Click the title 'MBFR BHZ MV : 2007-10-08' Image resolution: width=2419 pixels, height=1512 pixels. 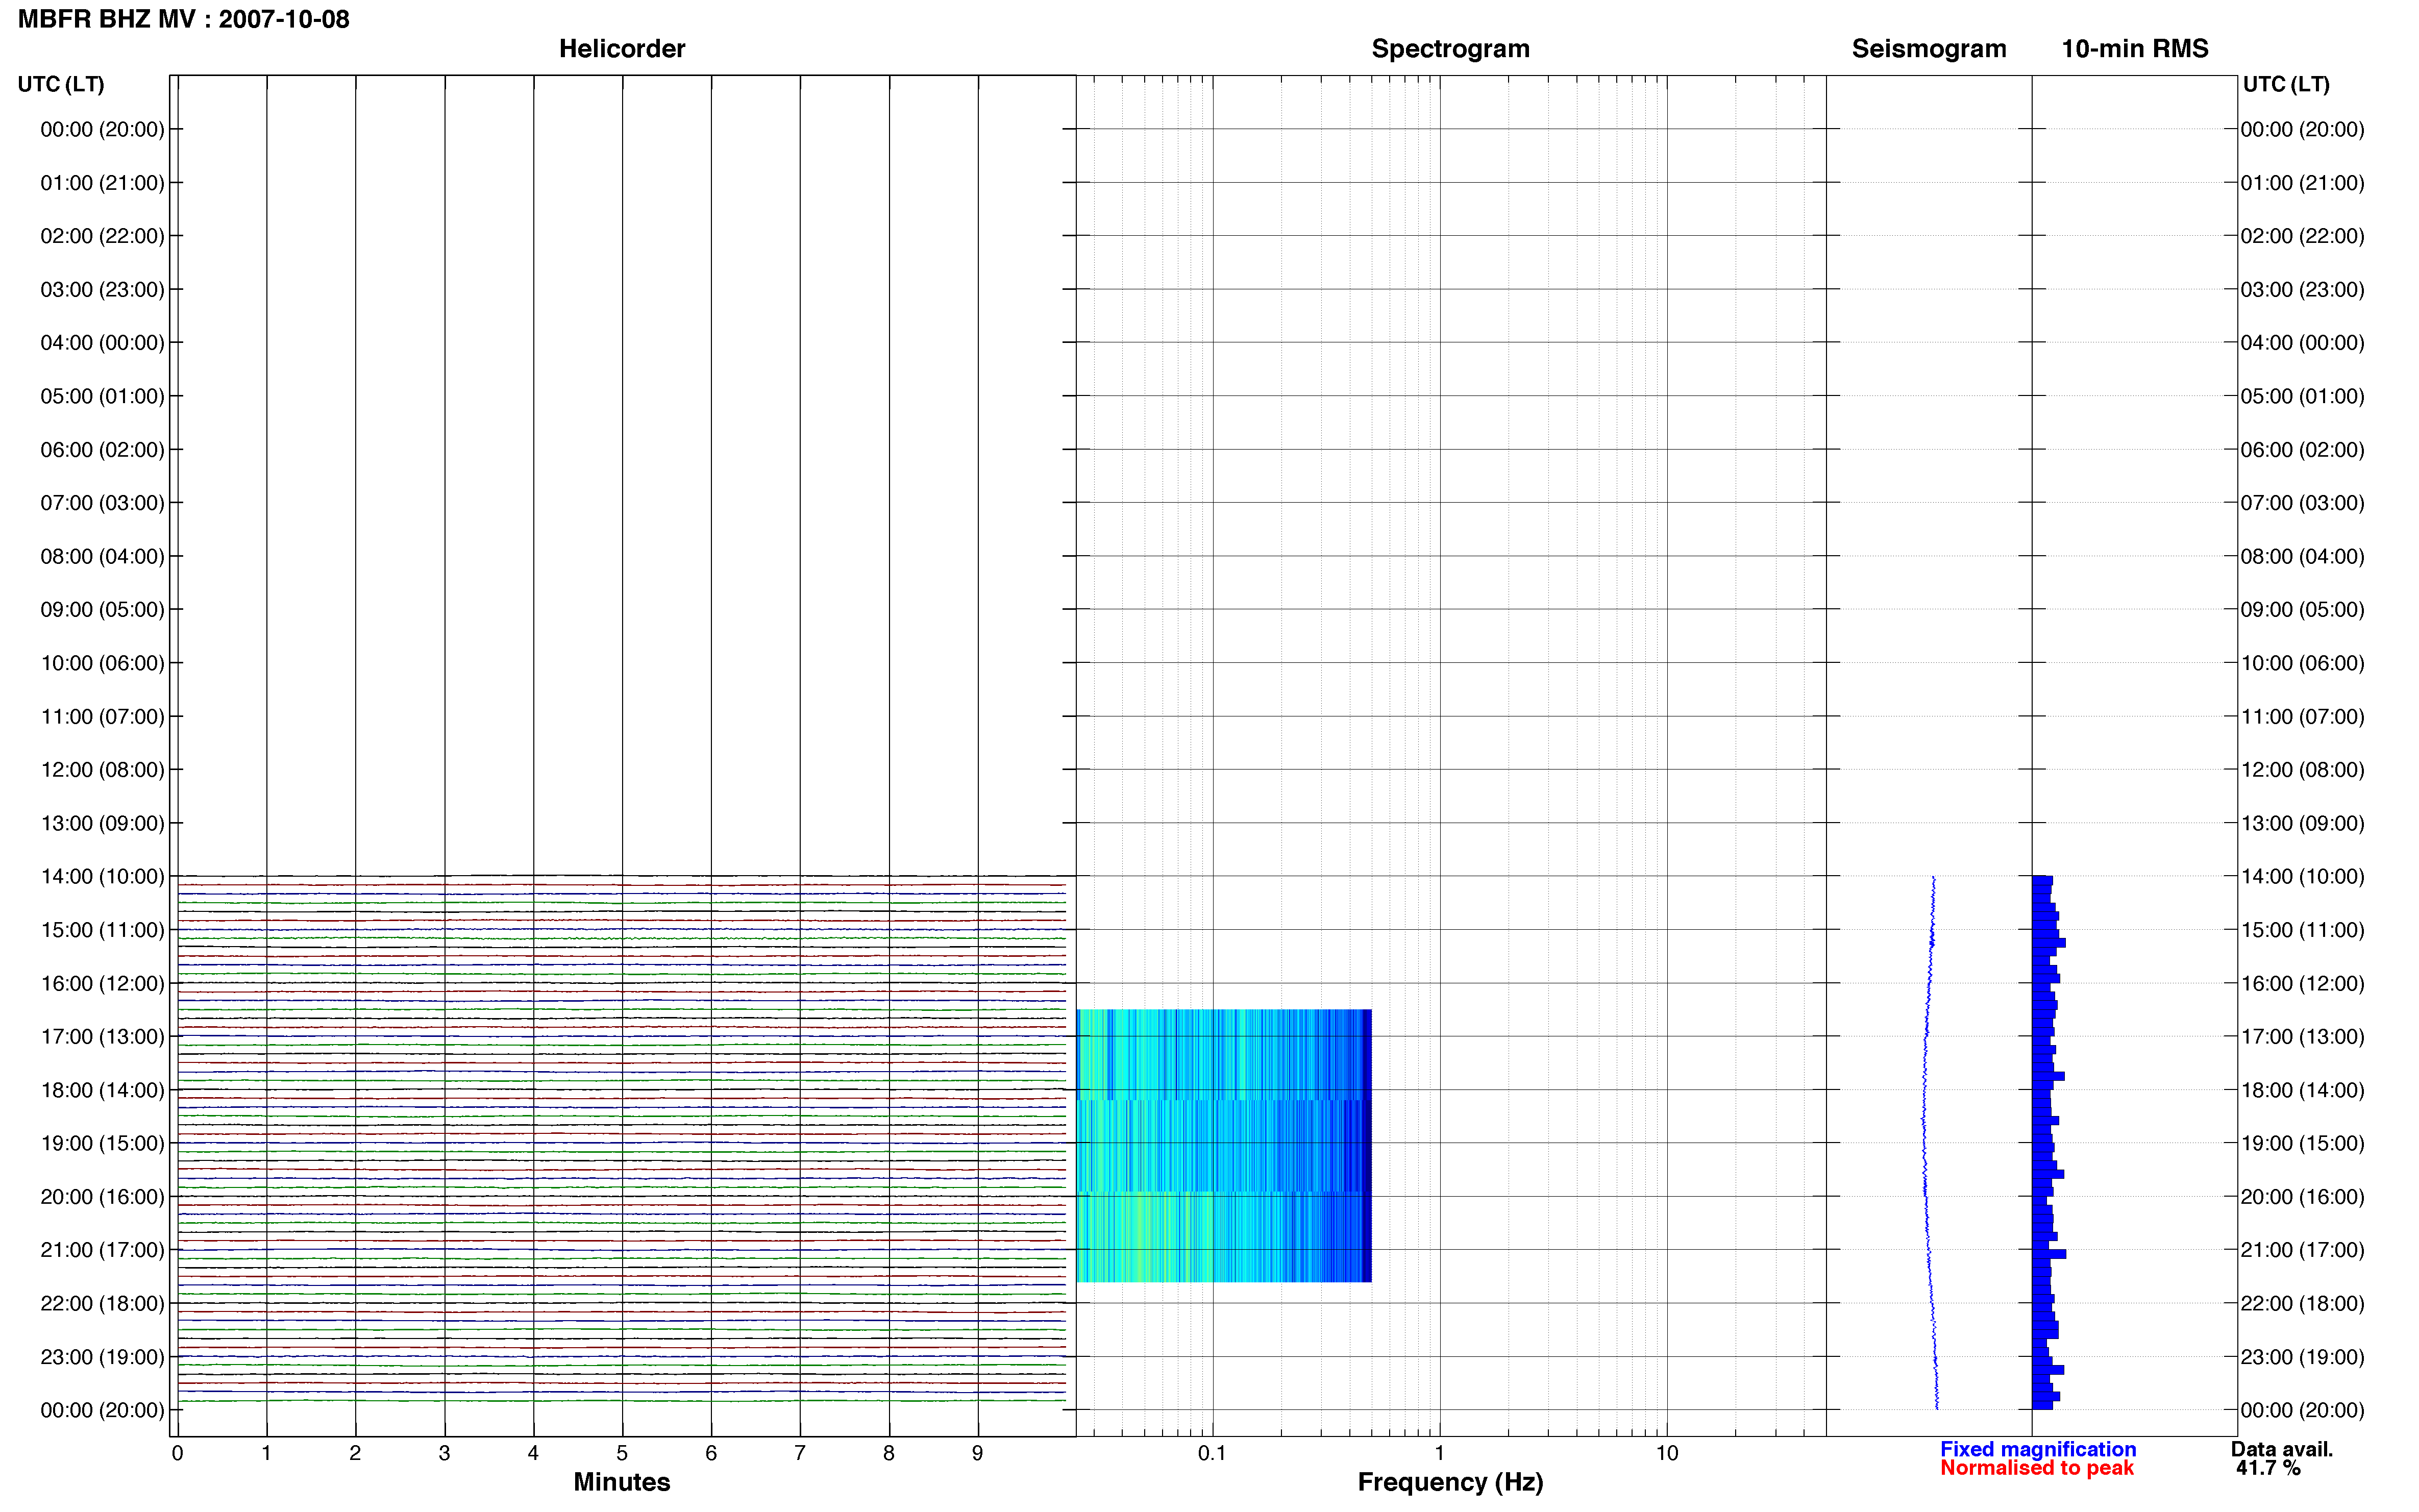pos(184,19)
